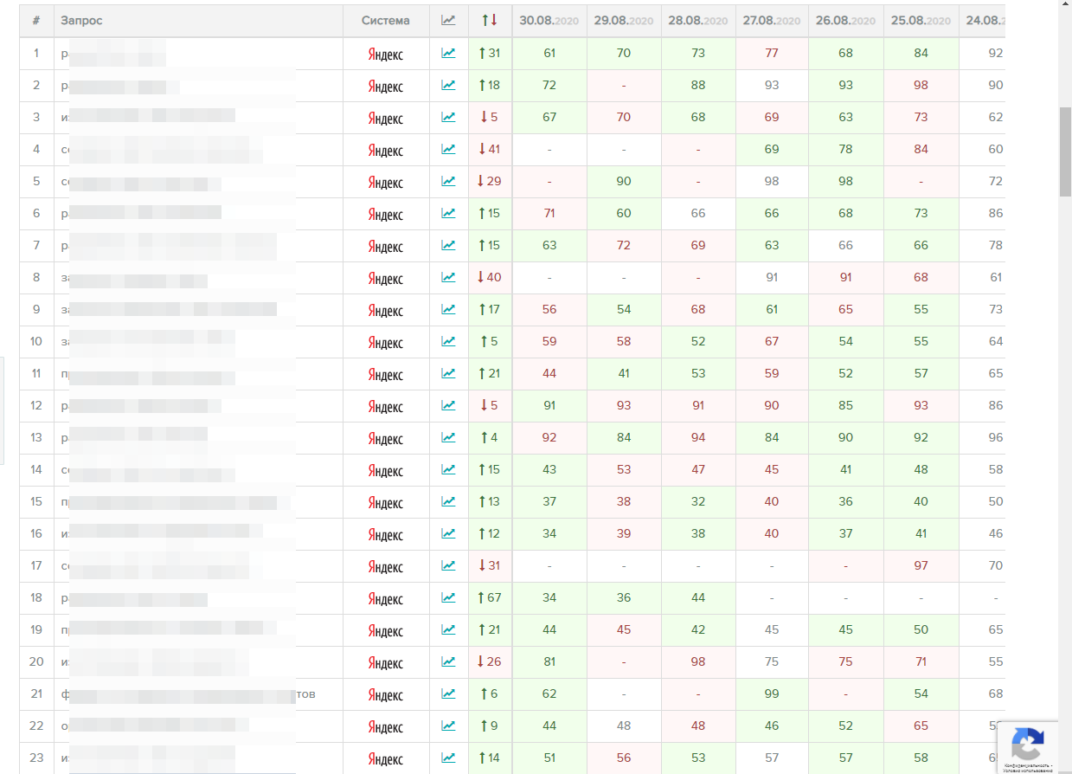Screen dimensions: 1072x774
Task: Sort by the 27.08.2020 date column
Action: (x=772, y=20)
